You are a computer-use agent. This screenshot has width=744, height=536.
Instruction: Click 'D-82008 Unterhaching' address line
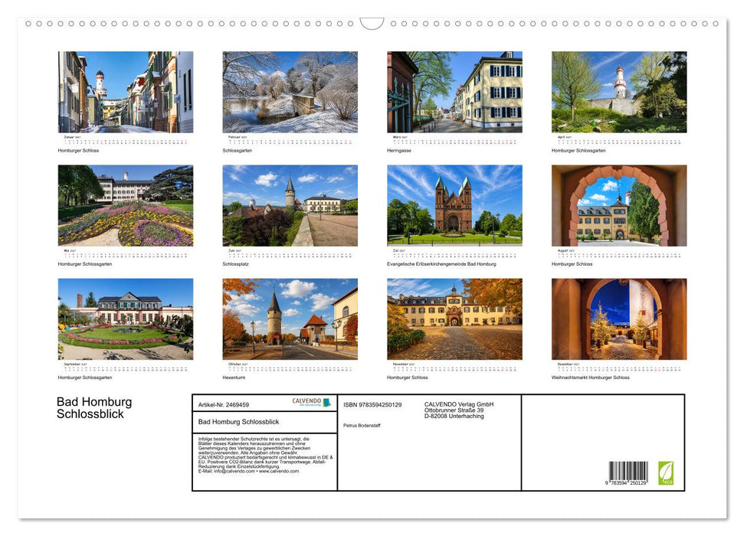454,416
